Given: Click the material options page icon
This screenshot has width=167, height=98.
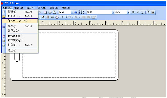Looking at the screenshot, I should click(x=45, y=12).
